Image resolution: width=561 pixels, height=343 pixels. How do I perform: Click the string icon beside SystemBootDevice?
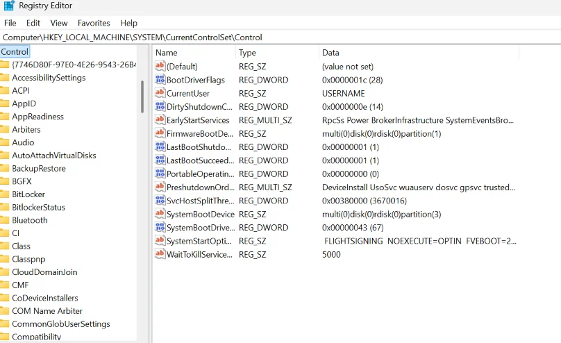click(x=160, y=213)
